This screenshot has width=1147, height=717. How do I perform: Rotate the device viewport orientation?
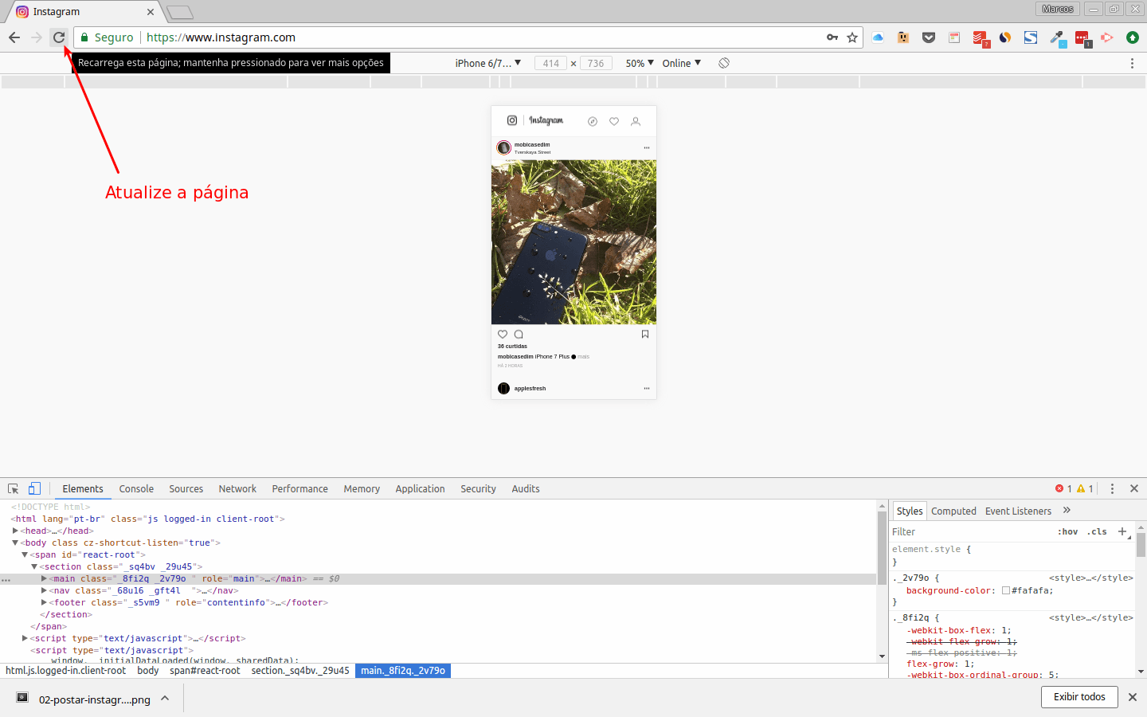coord(724,63)
